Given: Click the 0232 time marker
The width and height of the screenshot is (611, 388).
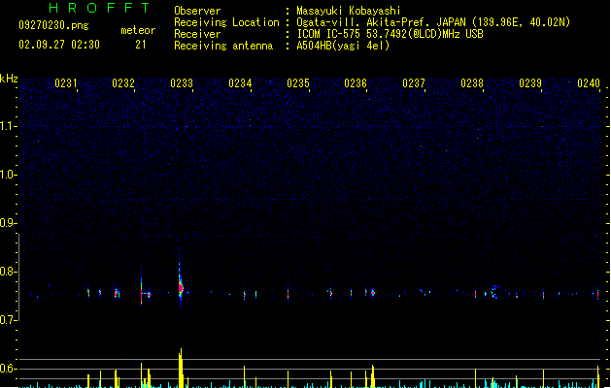Looking at the screenshot, I should coord(123,83).
